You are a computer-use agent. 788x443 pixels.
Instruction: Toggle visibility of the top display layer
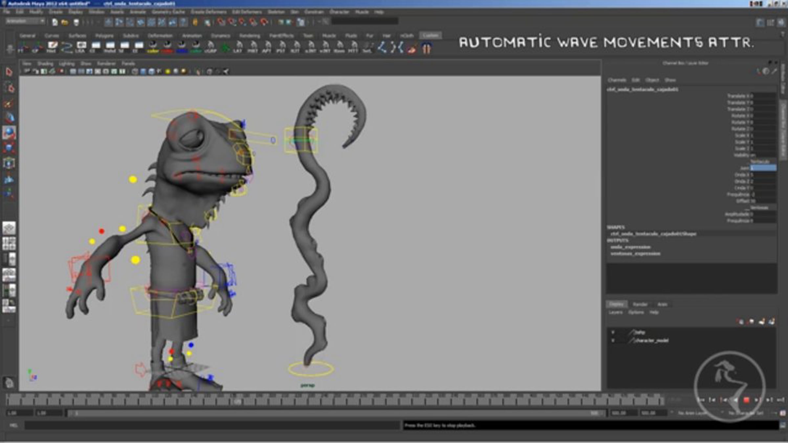(x=613, y=332)
